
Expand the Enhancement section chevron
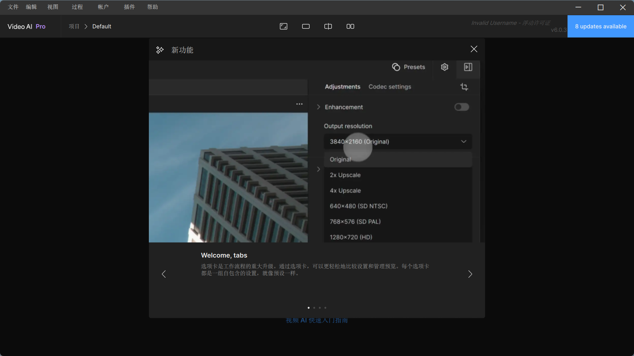point(318,107)
